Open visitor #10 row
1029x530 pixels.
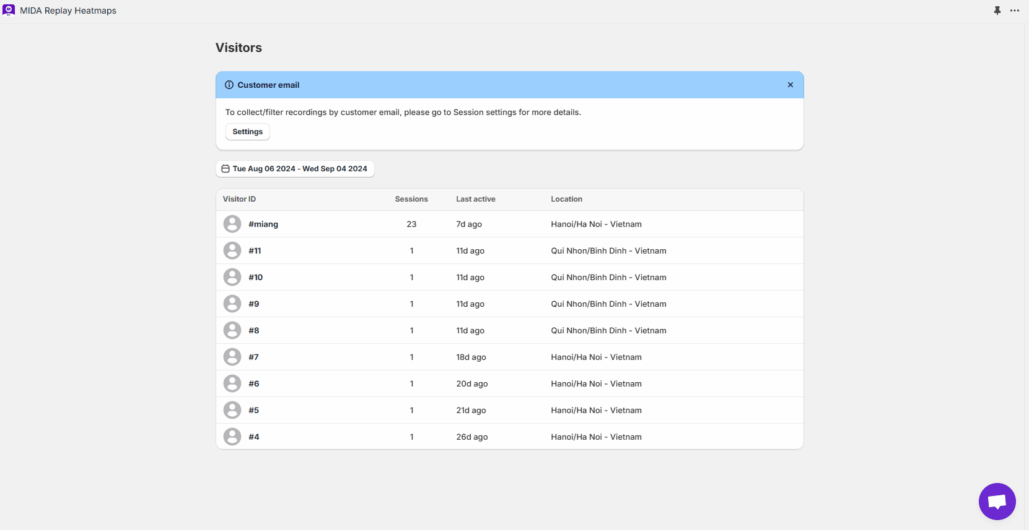(256, 278)
